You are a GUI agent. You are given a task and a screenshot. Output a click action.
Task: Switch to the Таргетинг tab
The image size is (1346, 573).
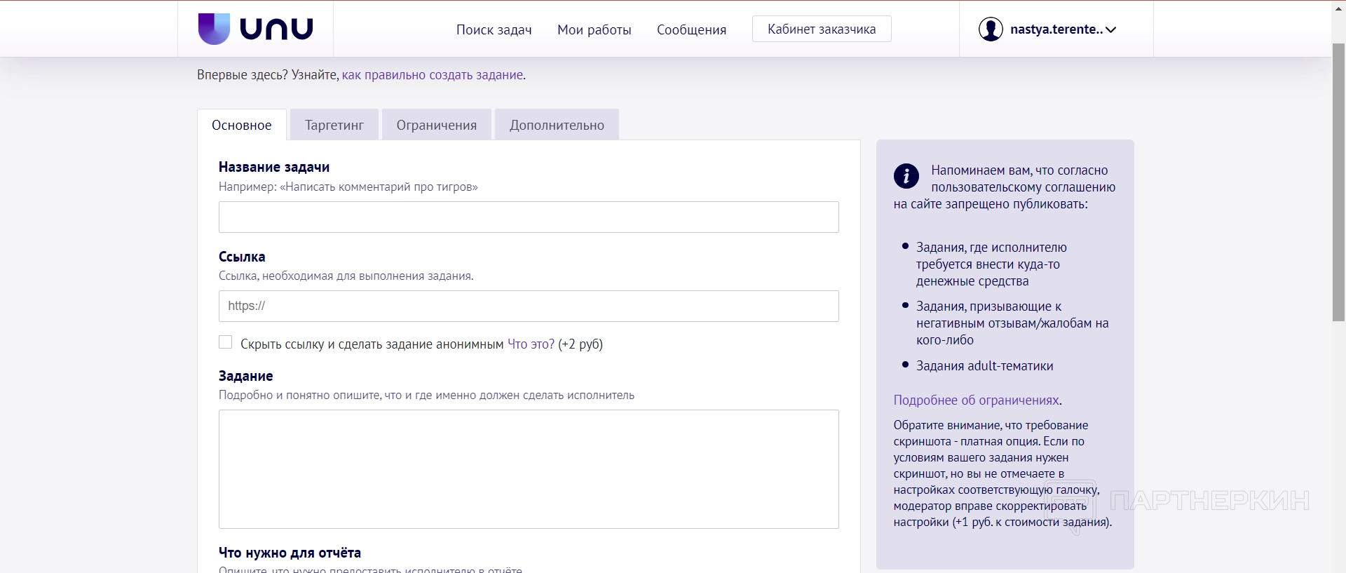click(x=334, y=125)
